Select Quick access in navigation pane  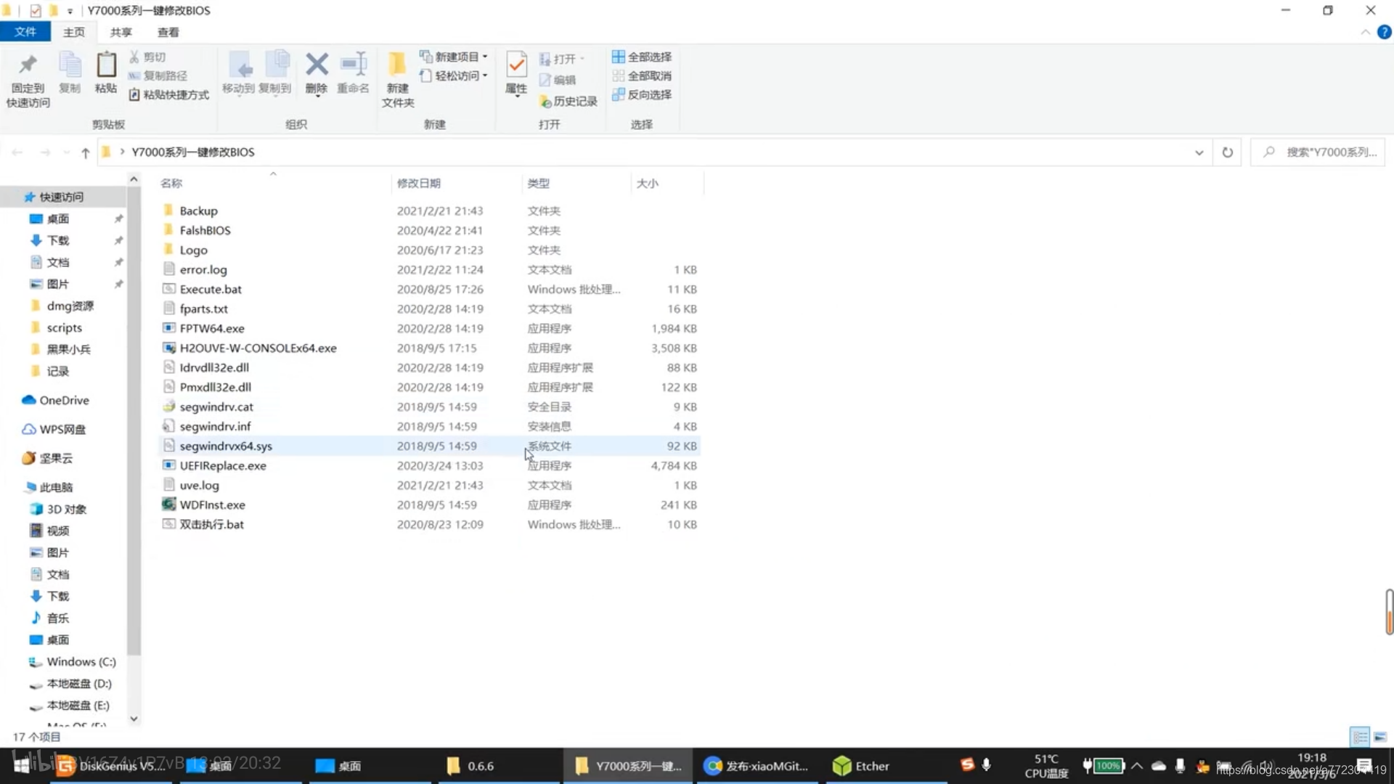(62, 197)
